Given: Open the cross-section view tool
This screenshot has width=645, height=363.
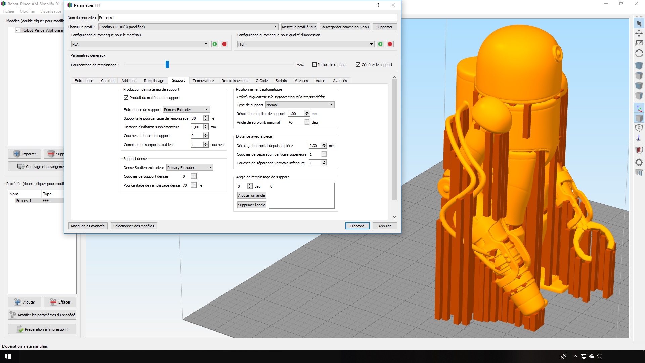Looking at the screenshot, I should (x=639, y=150).
